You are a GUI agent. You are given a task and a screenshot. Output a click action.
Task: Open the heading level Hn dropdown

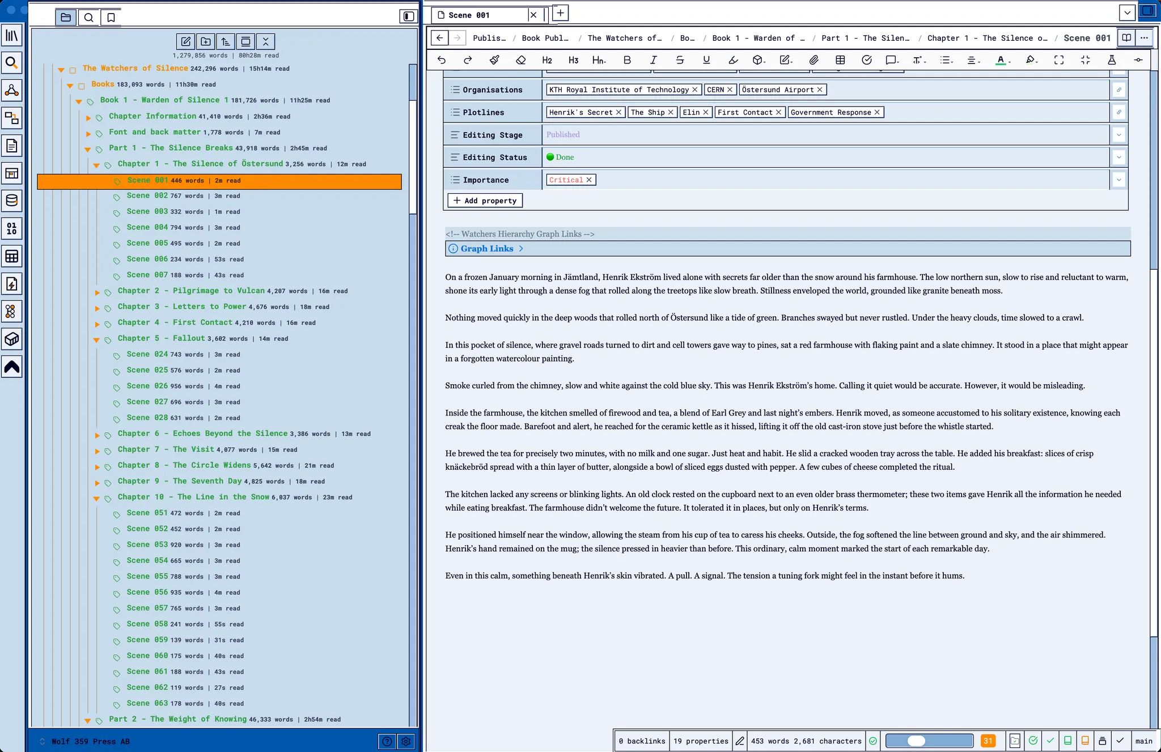(599, 60)
